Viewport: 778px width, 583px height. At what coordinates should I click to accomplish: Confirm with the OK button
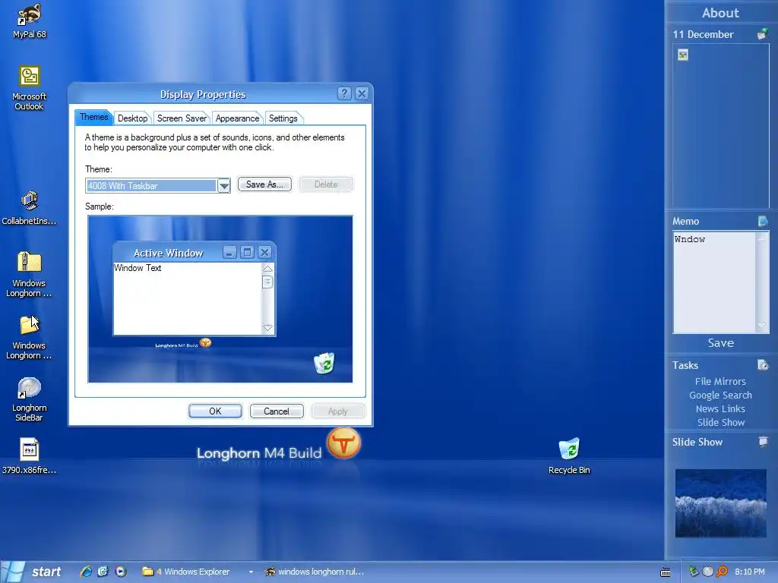(215, 411)
